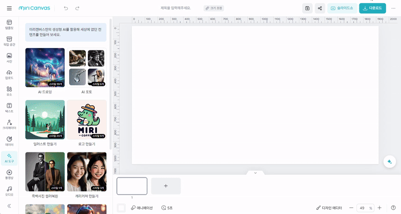Click the save icon button
This screenshot has width=401, height=214.
tap(307, 8)
